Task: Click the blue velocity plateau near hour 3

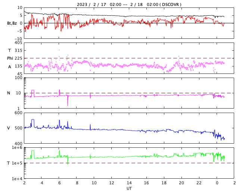Action: click(33, 120)
